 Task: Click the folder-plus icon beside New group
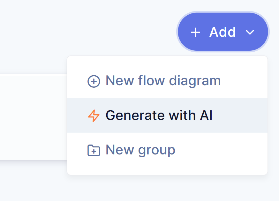93,150
